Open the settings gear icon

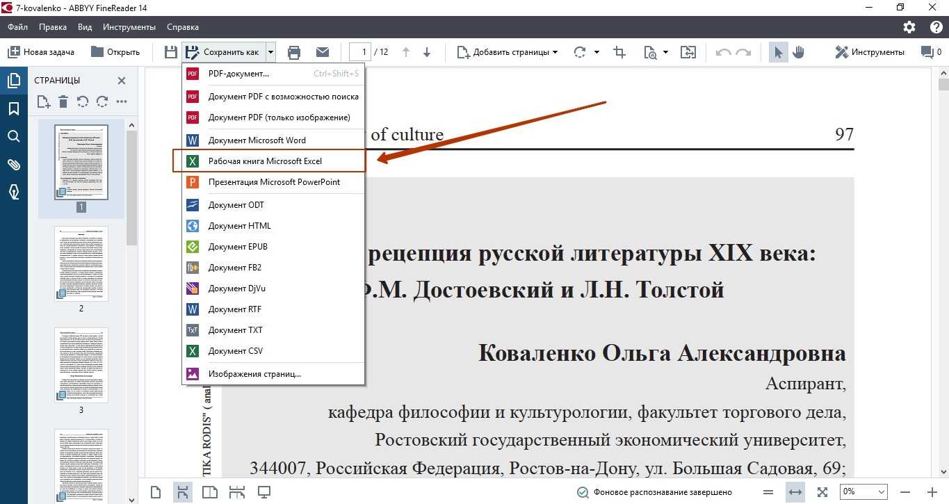point(909,27)
